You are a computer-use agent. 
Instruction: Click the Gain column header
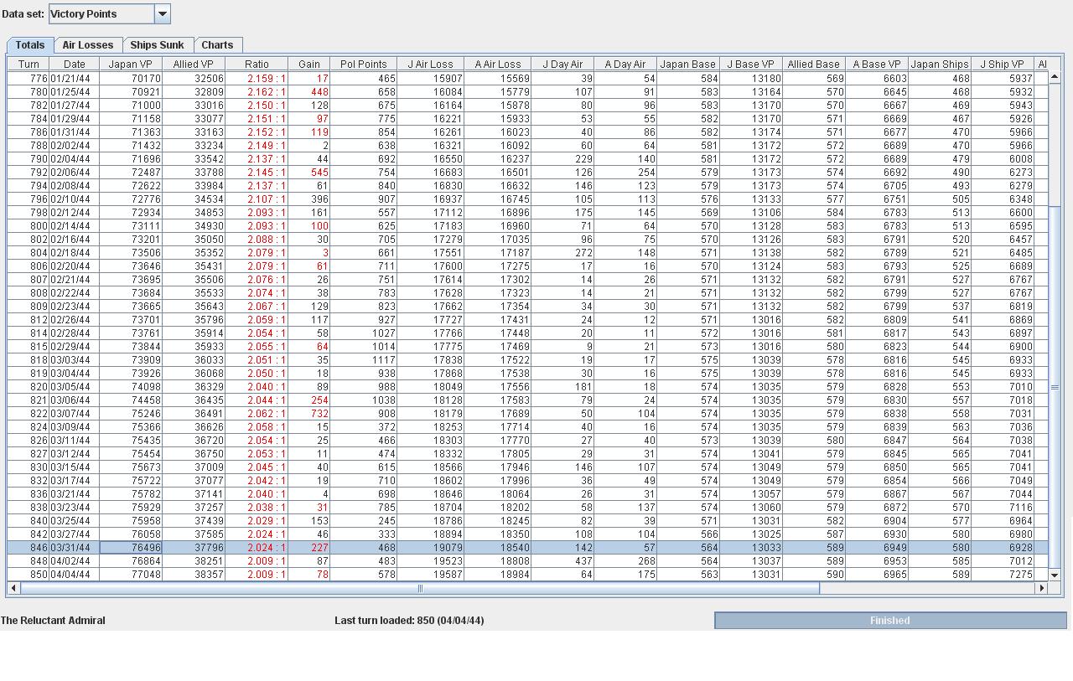click(309, 64)
